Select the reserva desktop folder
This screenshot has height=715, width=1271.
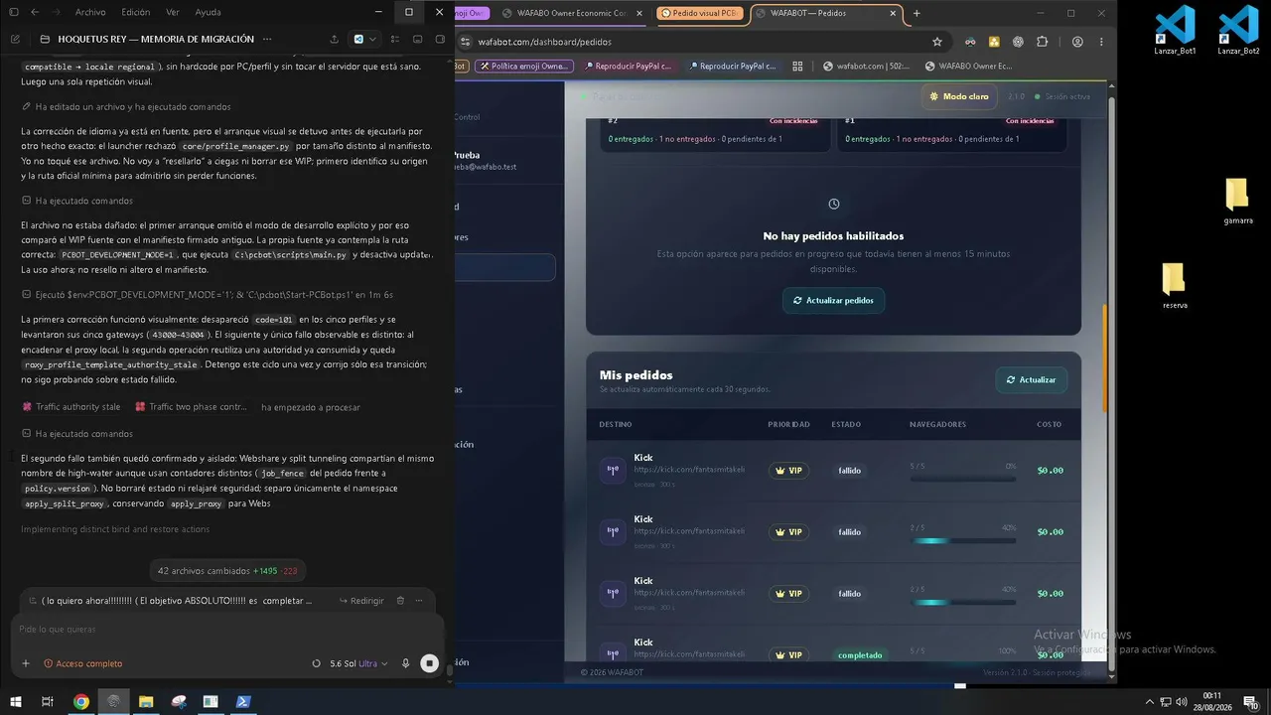click(1175, 286)
